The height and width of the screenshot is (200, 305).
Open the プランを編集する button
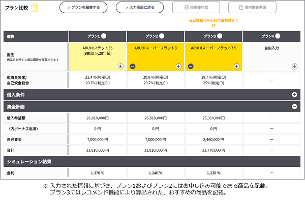[83, 8]
